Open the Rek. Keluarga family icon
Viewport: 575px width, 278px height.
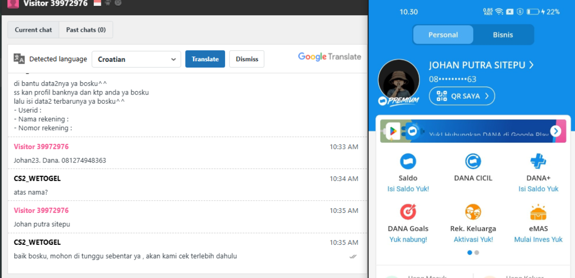click(473, 211)
